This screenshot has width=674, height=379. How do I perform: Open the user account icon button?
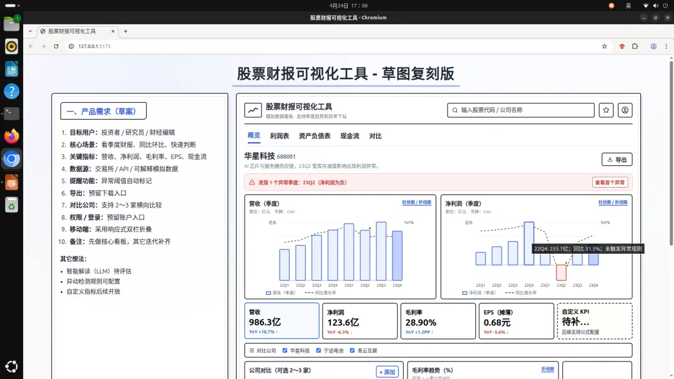pyautogui.click(x=625, y=110)
